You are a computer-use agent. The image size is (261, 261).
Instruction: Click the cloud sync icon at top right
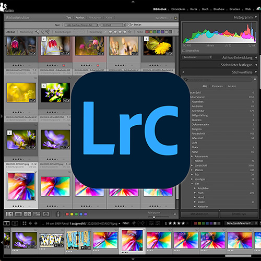(x=258, y=8)
